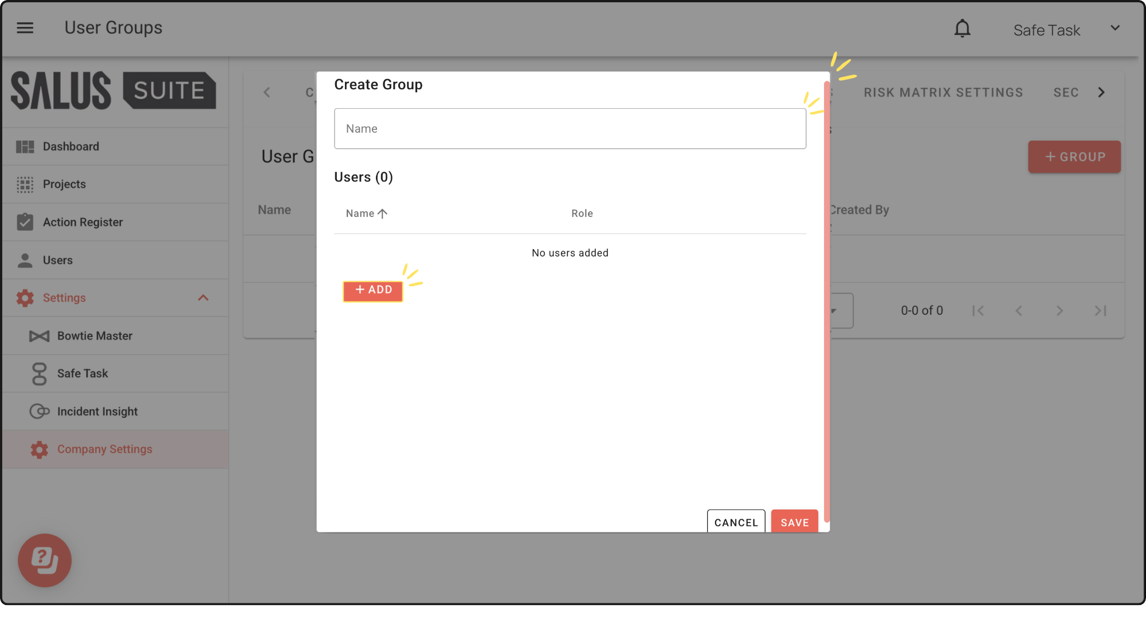Click the group Name input field
The width and height of the screenshot is (1146, 644).
pyautogui.click(x=570, y=129)
